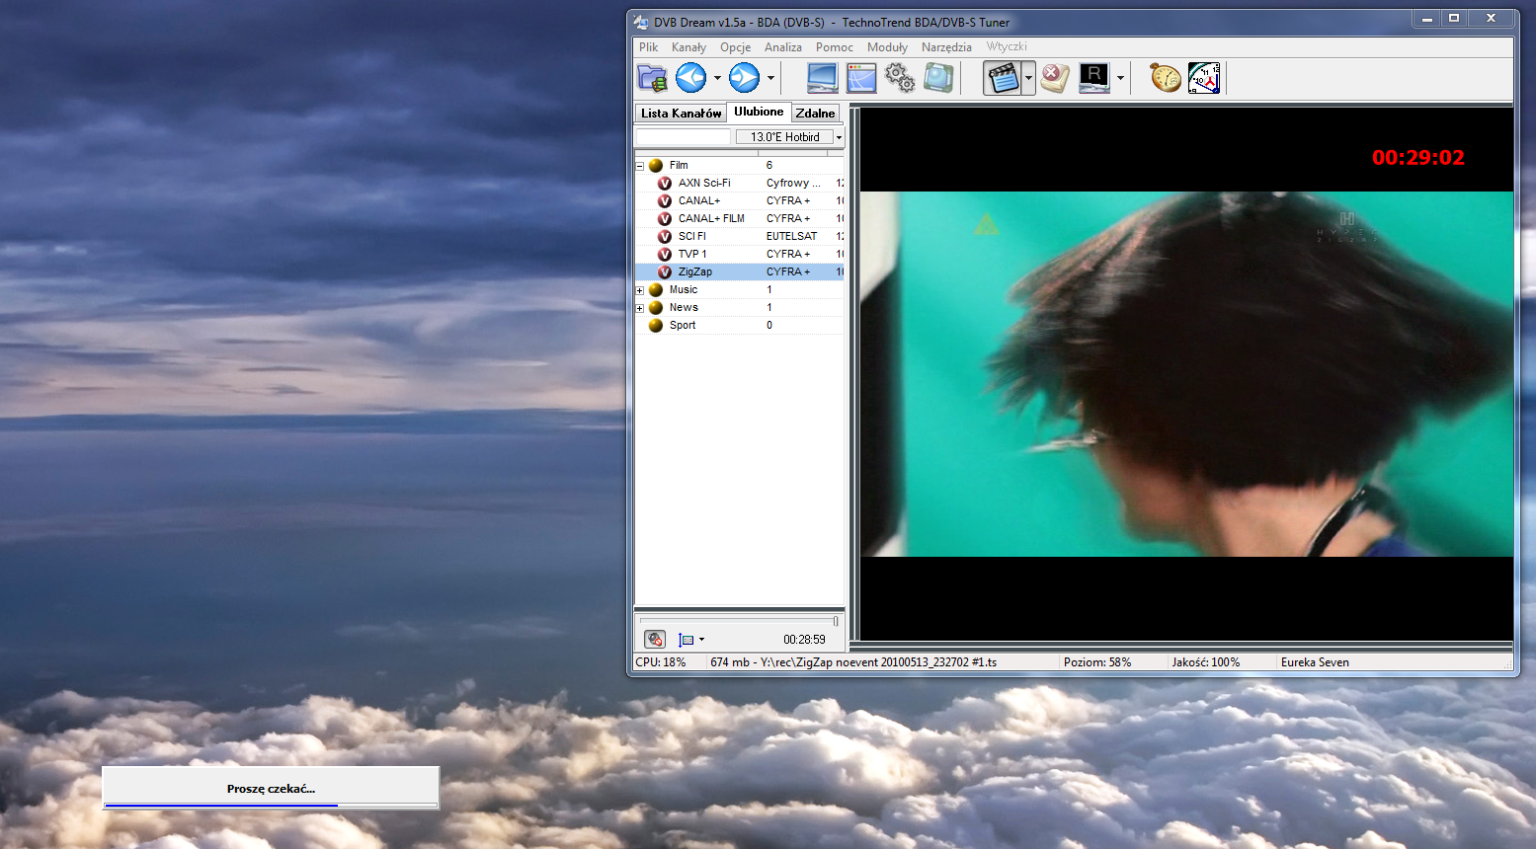
Task: Expand the News category tree
Action: click(640, 308)
